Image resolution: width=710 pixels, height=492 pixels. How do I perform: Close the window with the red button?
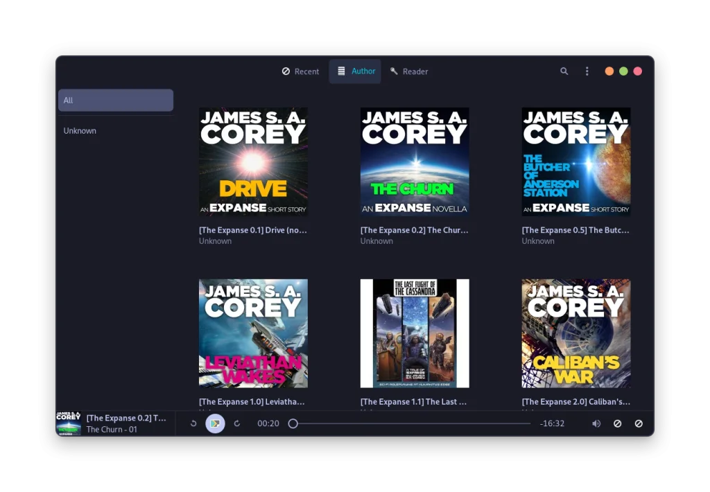pos(638,71)
